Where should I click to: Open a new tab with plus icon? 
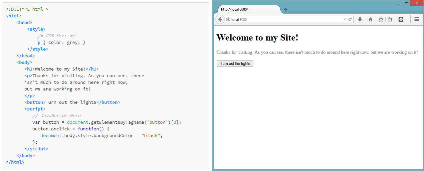pos(285,9)
